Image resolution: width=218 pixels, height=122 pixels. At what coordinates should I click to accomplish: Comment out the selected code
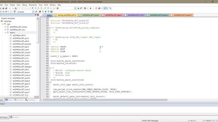[x=51, y=8]
